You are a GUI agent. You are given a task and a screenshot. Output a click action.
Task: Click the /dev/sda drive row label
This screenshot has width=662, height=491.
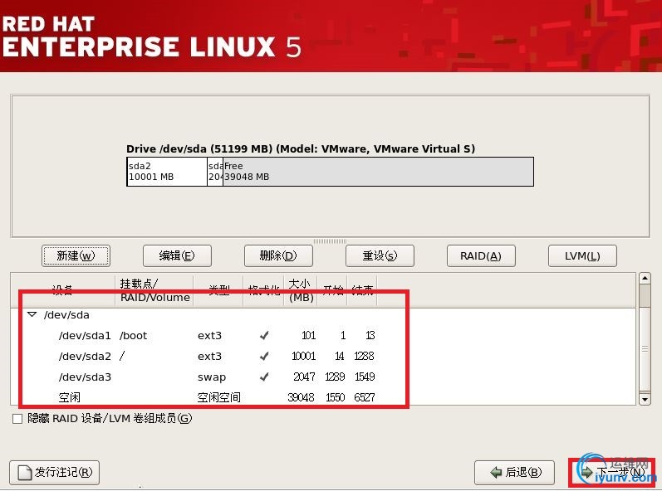pyautogui.click(x=66, y=315)
